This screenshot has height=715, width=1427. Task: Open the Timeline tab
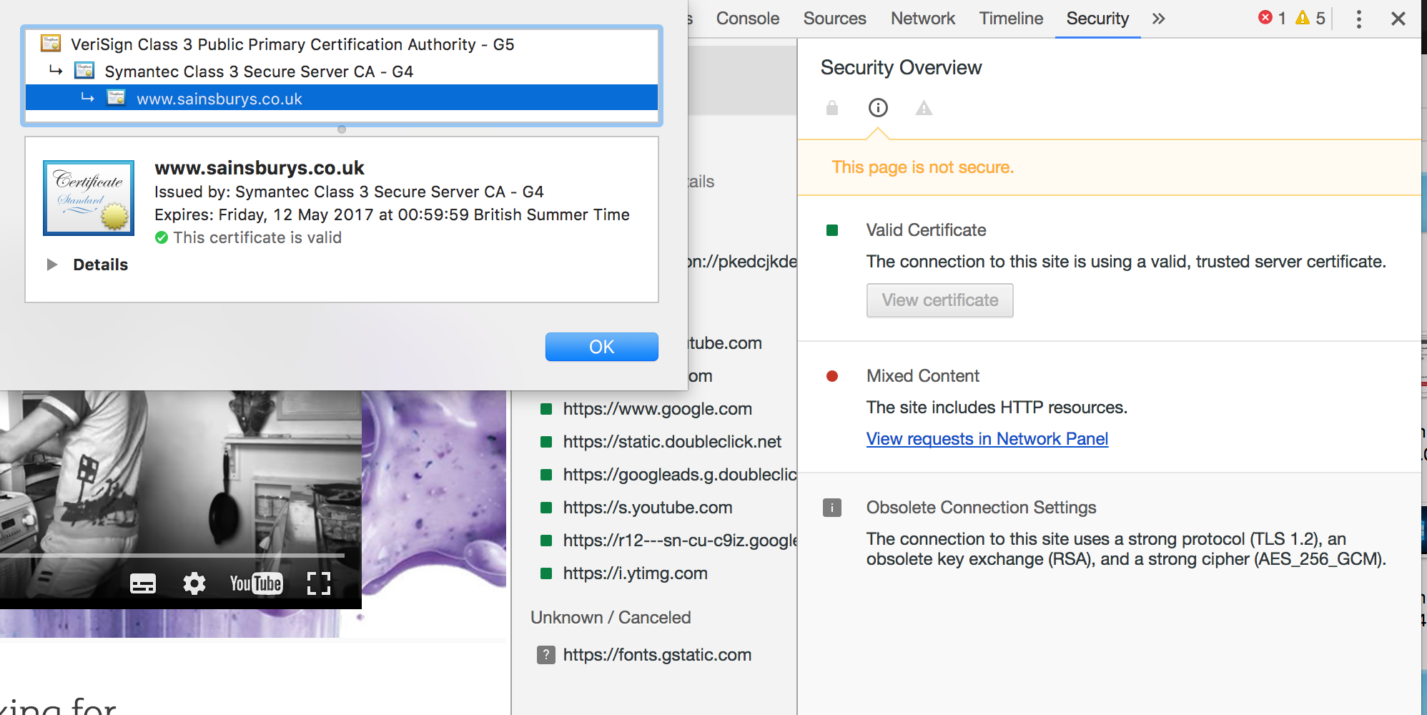pos(1011,19)
